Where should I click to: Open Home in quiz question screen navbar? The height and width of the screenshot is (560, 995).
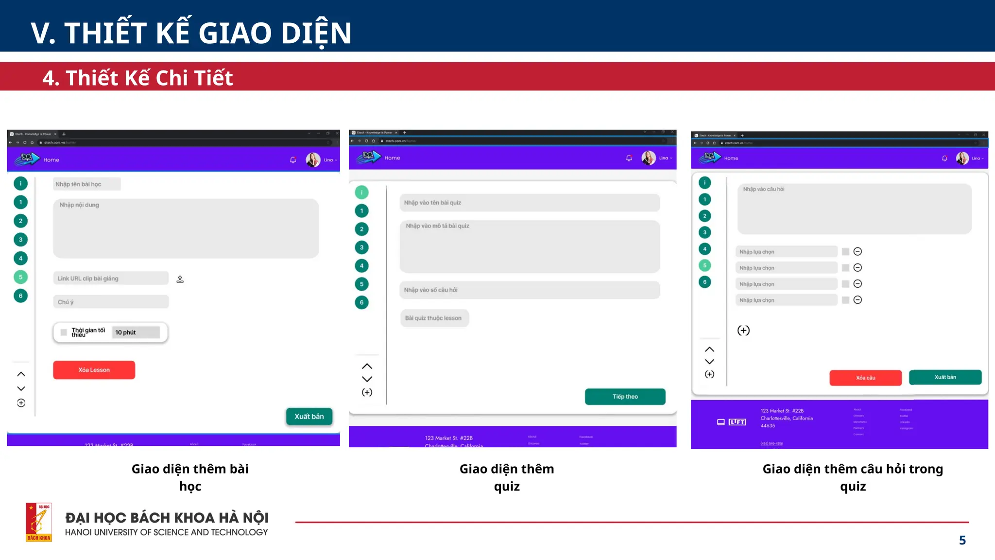[x=731, y=158]
